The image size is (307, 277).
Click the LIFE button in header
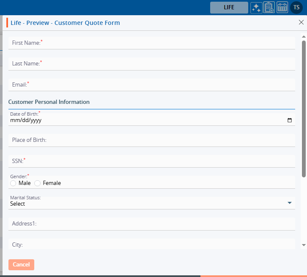[229, 8]
